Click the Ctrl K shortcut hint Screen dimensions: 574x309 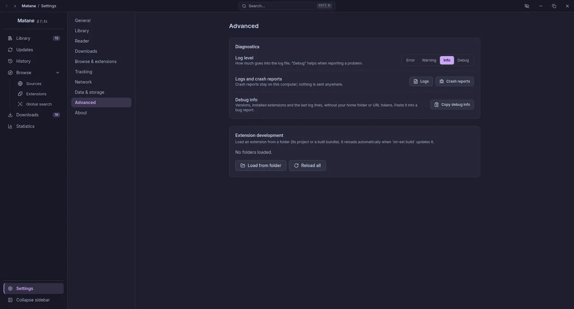pyautogui.click(x=324, y=6)
